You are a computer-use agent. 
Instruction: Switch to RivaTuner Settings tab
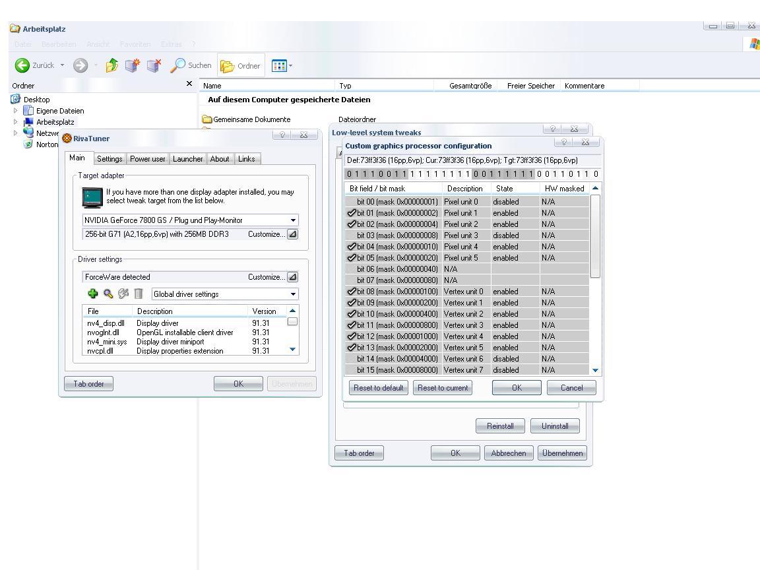(x=110, y=159)
